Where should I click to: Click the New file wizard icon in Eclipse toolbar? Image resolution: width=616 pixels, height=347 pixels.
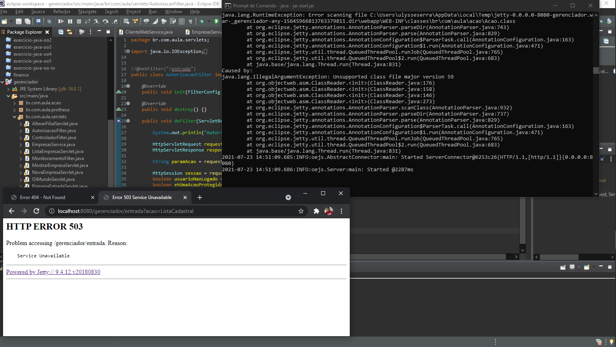4,21
